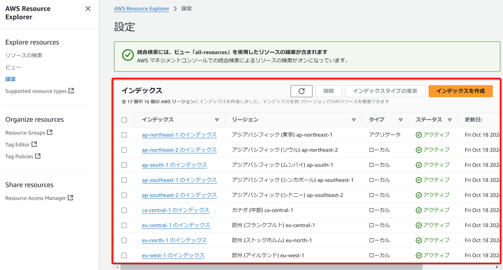503x270 pixels.
Task: Check the eu-west-1 index row
Action: click(124, 255)
